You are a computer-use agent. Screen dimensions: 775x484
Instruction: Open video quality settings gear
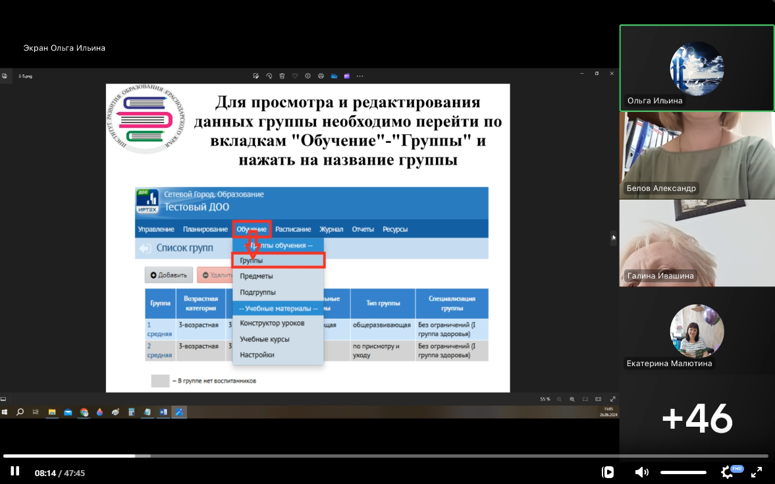727,472
